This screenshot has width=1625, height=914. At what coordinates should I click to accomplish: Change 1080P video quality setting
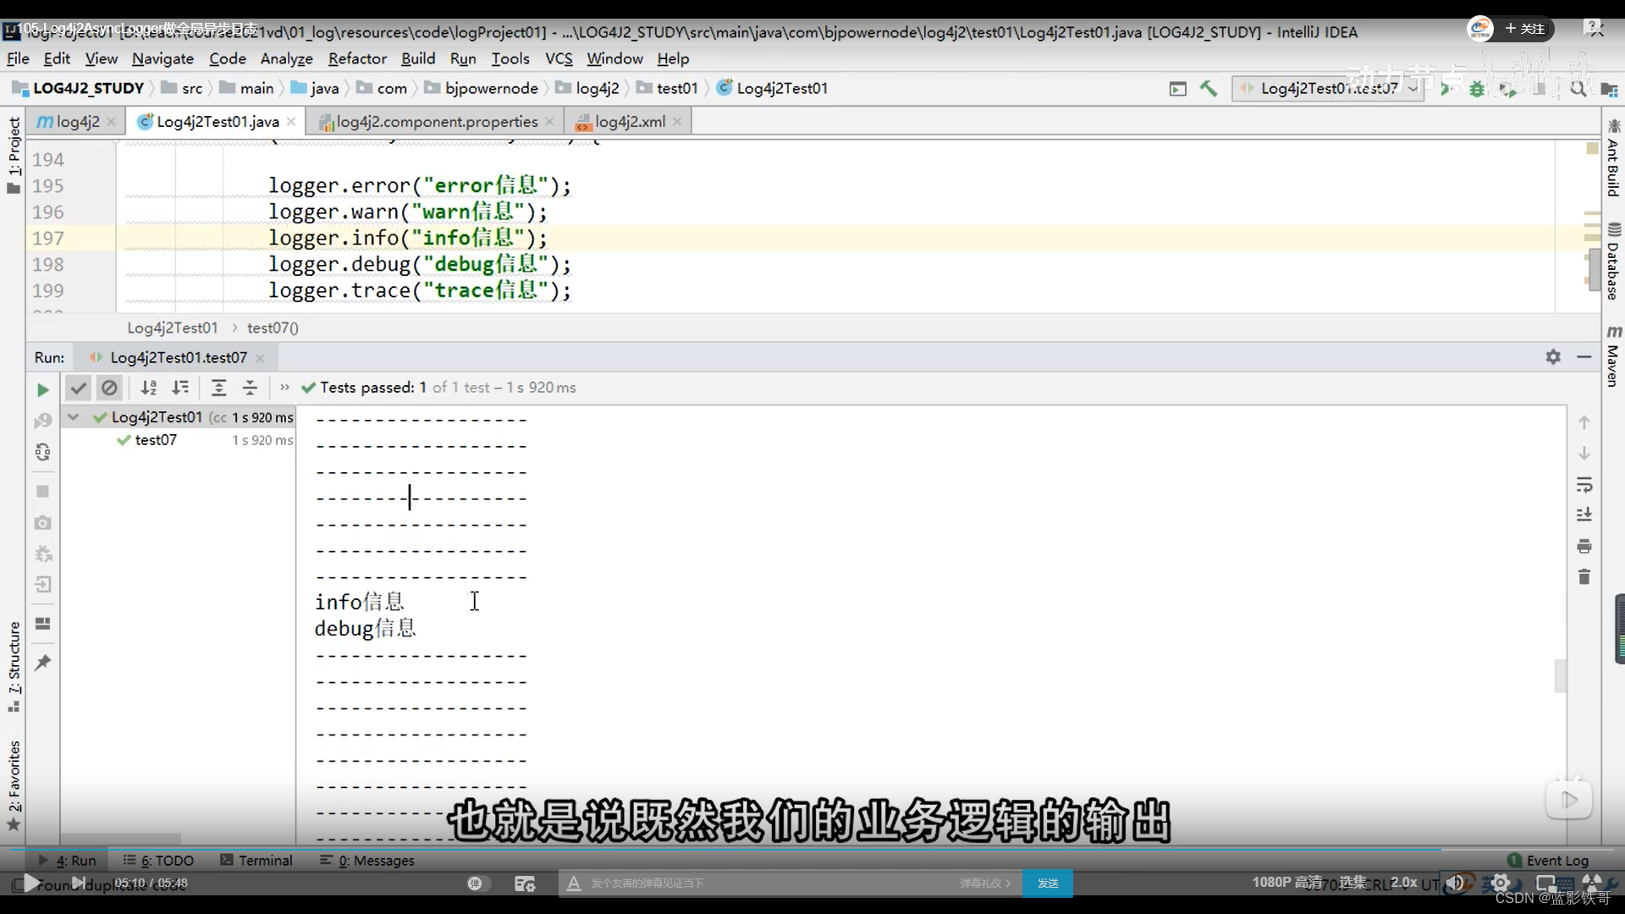1286,882
